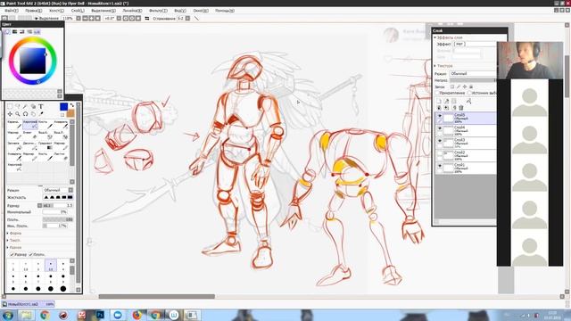Show the color wheel mode icon
This screenshot has height=321, width=571.
[7, 32]
